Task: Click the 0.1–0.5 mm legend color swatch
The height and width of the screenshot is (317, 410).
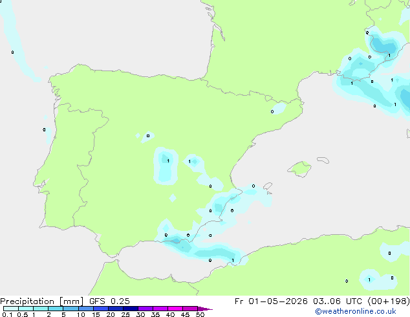Action: [11, 309]
